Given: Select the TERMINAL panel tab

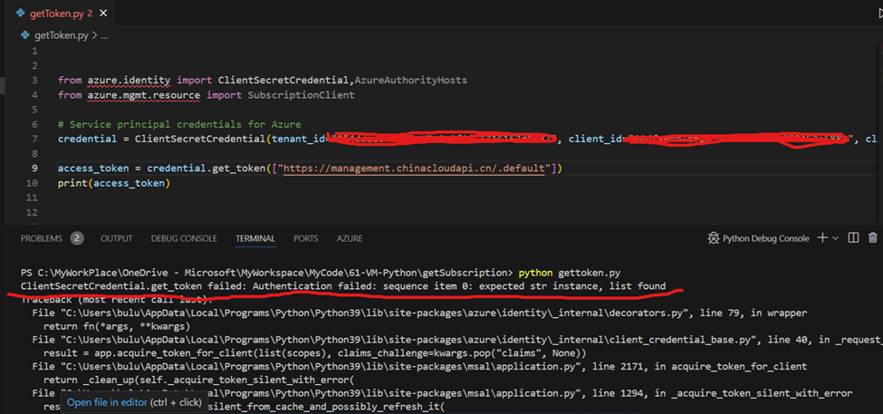Looking at the screenshot, I should (255, 238).
